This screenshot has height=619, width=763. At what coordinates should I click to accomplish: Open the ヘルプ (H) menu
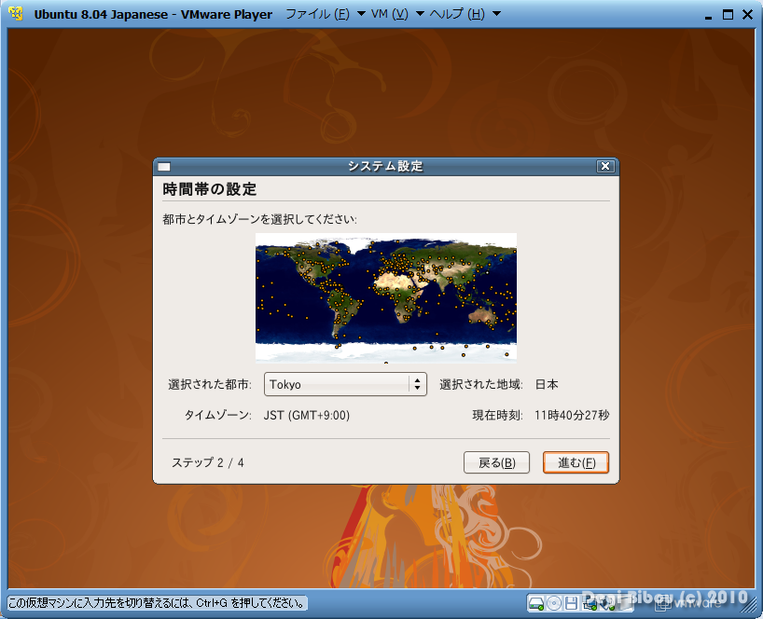(x=457, y=14)
